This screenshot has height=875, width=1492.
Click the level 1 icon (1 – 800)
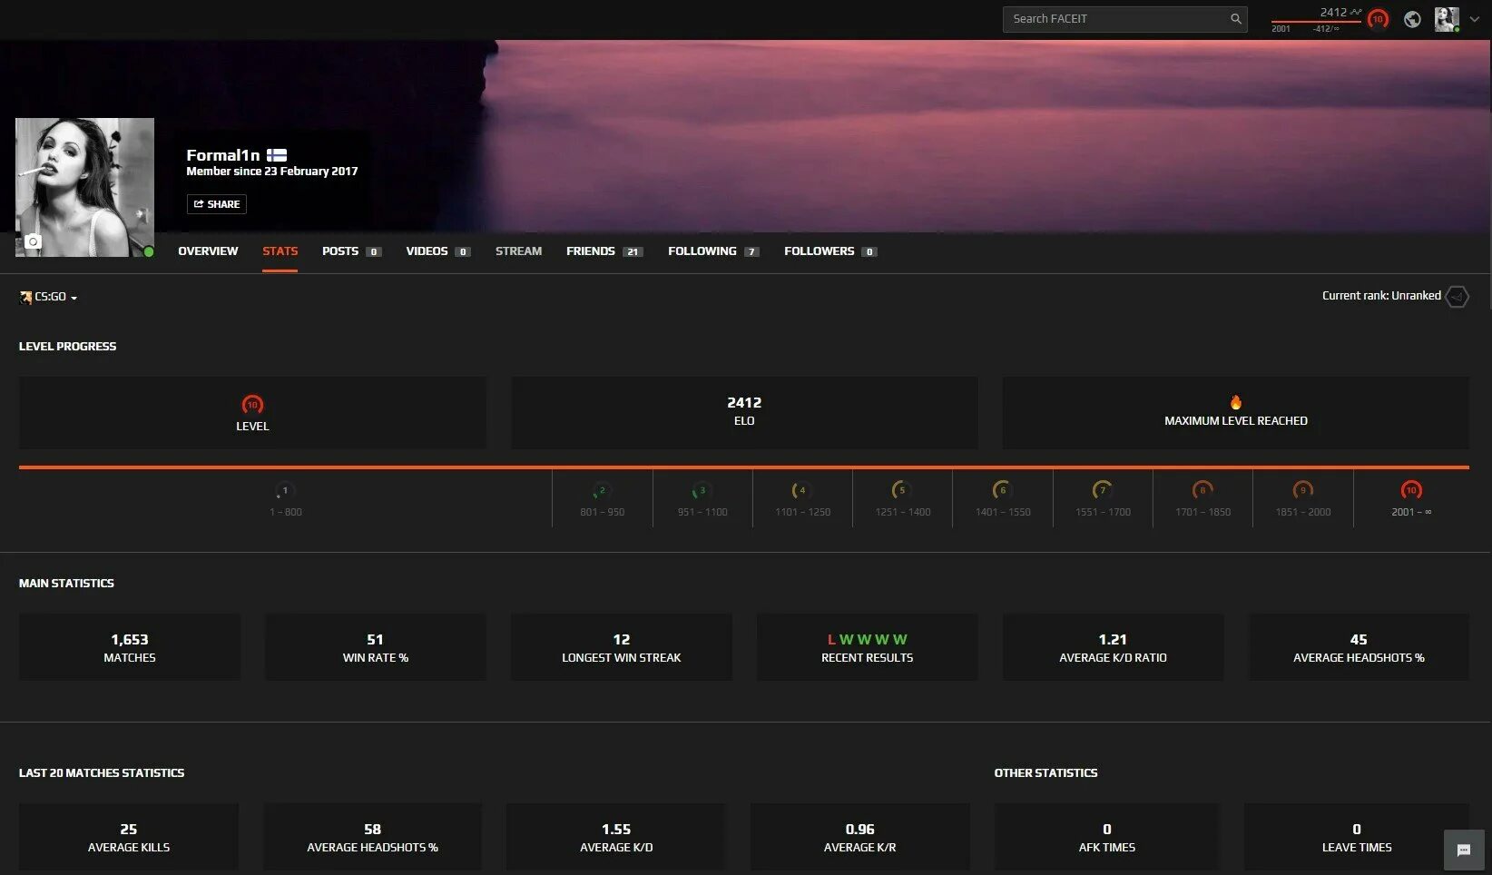[x=285, y=491]
